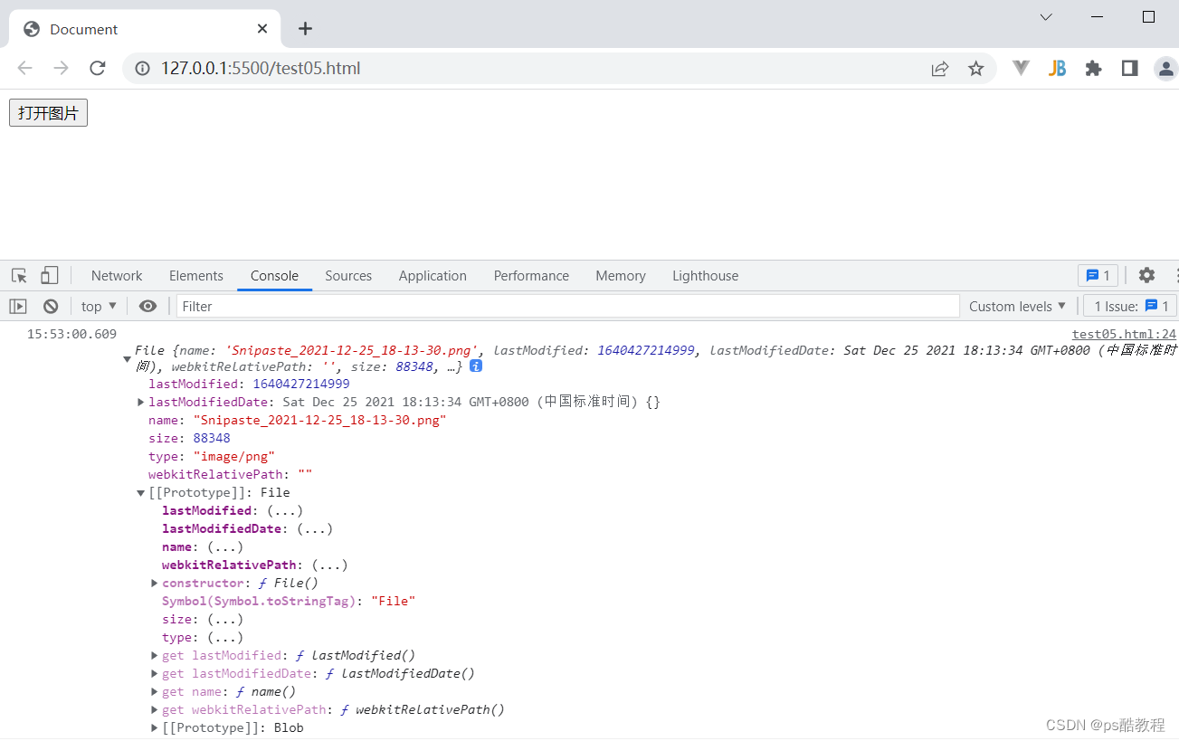The image size is (1179, 741).
Task: Open the tab search chevron in the title bar
Action: tap(1046, 17)
